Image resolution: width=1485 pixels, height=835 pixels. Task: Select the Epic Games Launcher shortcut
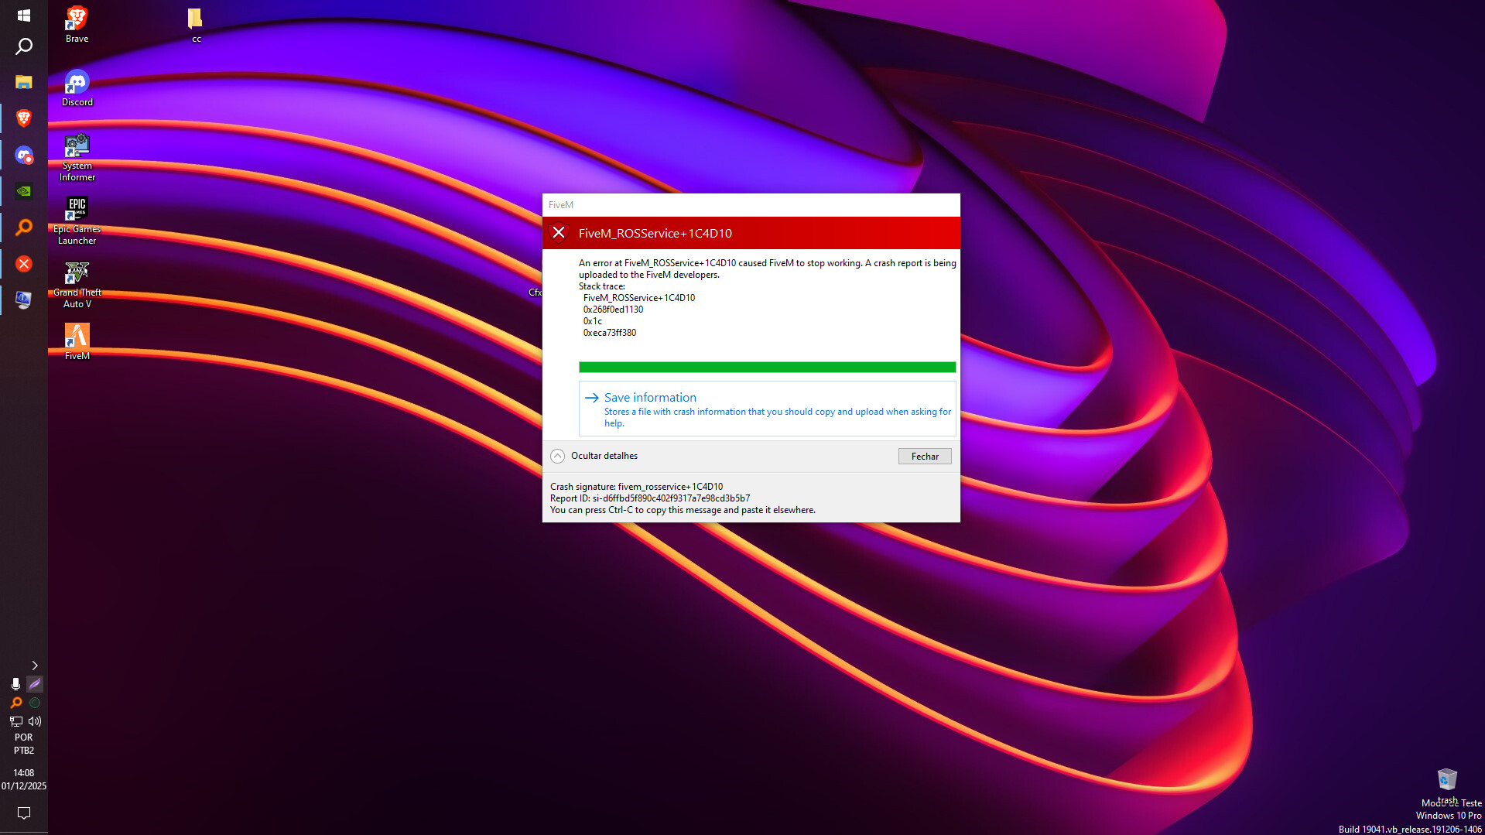tap(77, 221)
